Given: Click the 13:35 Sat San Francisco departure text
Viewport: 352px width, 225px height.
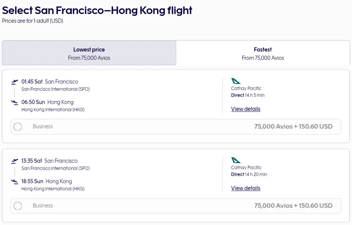Looking at the screenshot, I should tap(49, 161).
